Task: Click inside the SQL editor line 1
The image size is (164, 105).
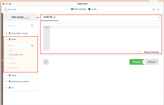Action: point(105,27)
